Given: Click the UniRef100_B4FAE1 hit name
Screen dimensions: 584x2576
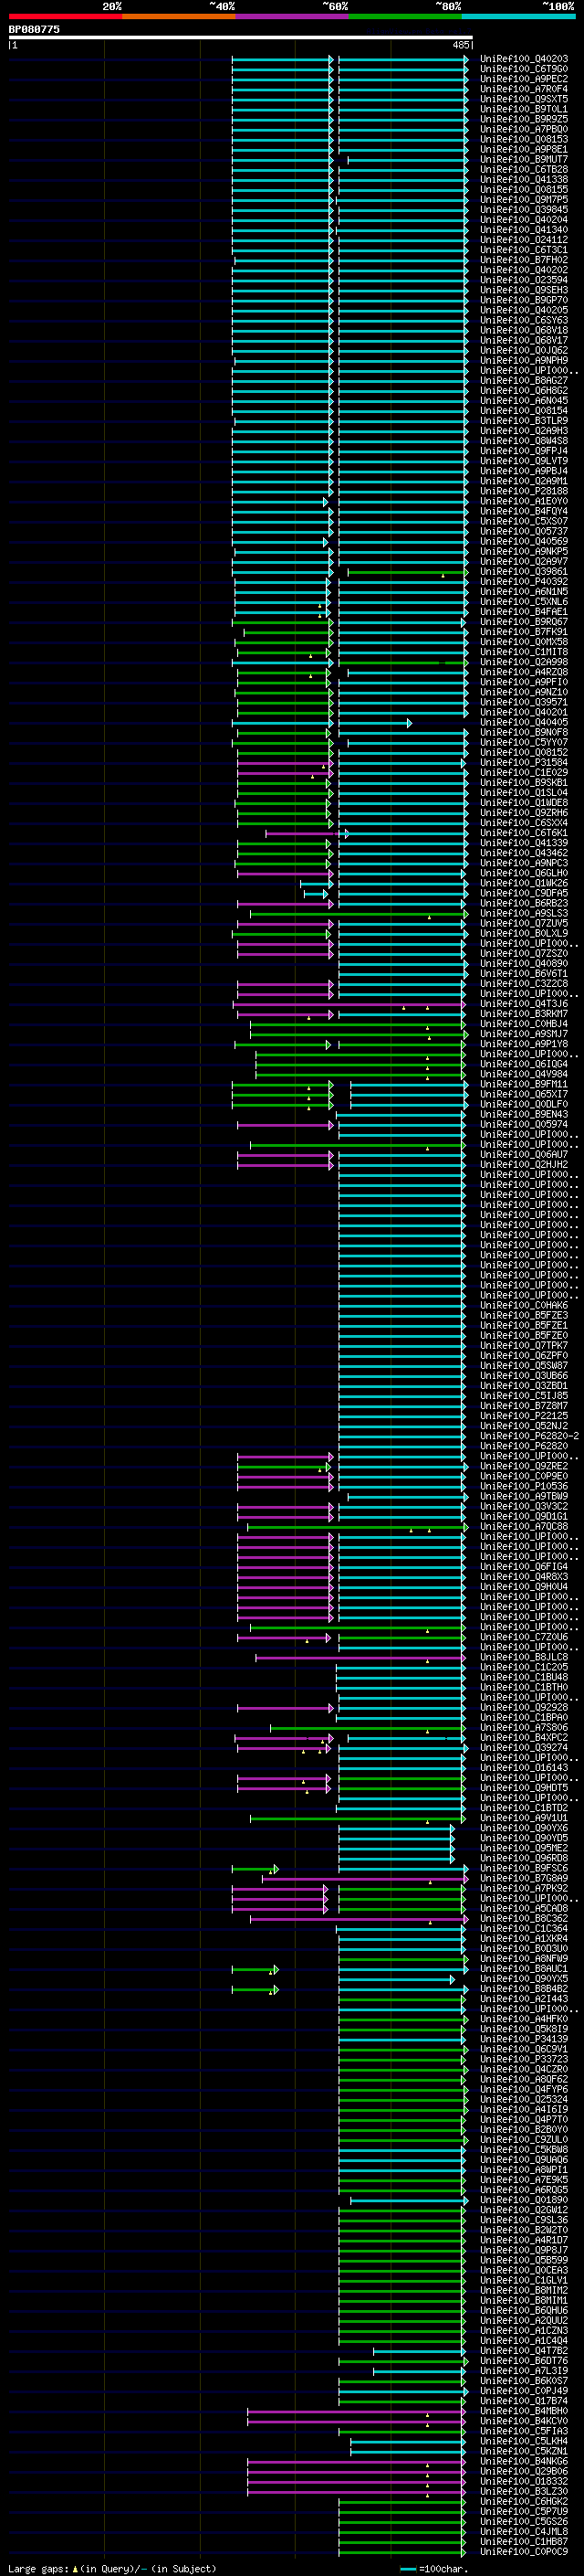Looking at the screenshot, I should click(524, 612).
